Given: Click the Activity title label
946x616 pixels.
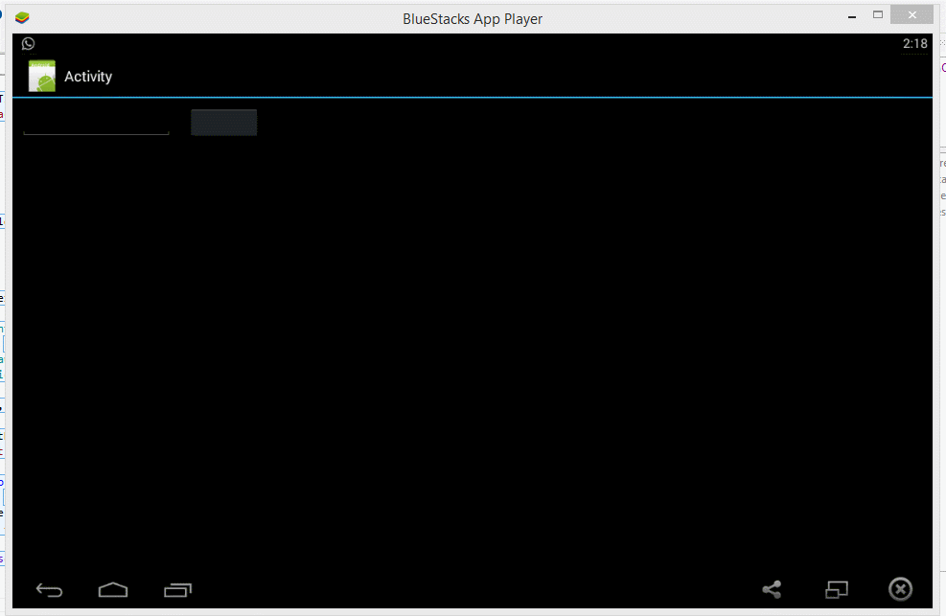Looking at the screenshot, I should pos(88,77).
